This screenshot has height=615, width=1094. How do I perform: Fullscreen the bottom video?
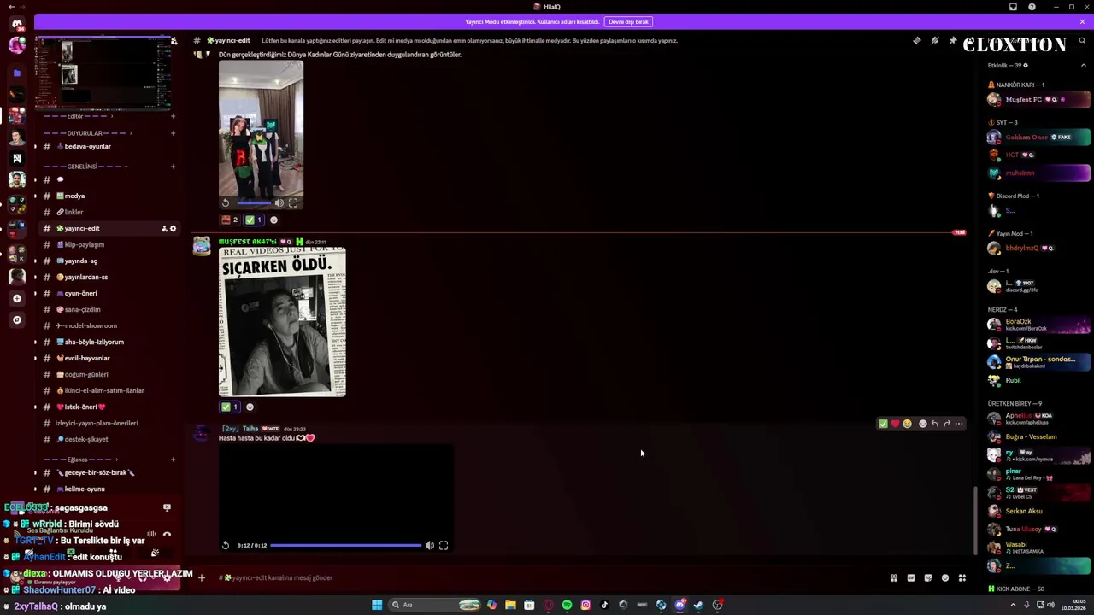click(x=444, y=545)
